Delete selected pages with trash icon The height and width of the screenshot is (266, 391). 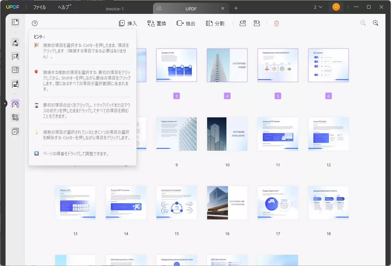276,24
